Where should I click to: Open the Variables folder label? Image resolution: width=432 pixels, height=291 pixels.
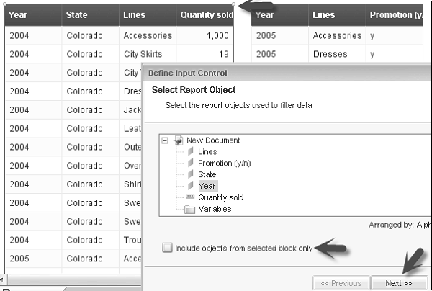point(215,209)
